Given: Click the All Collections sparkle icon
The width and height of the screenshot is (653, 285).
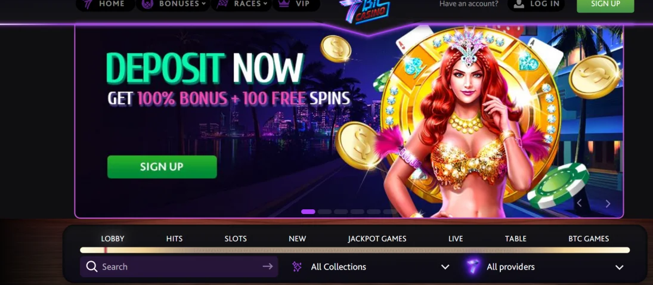Looking at the screenshot, I should click(x=297, y=267).
